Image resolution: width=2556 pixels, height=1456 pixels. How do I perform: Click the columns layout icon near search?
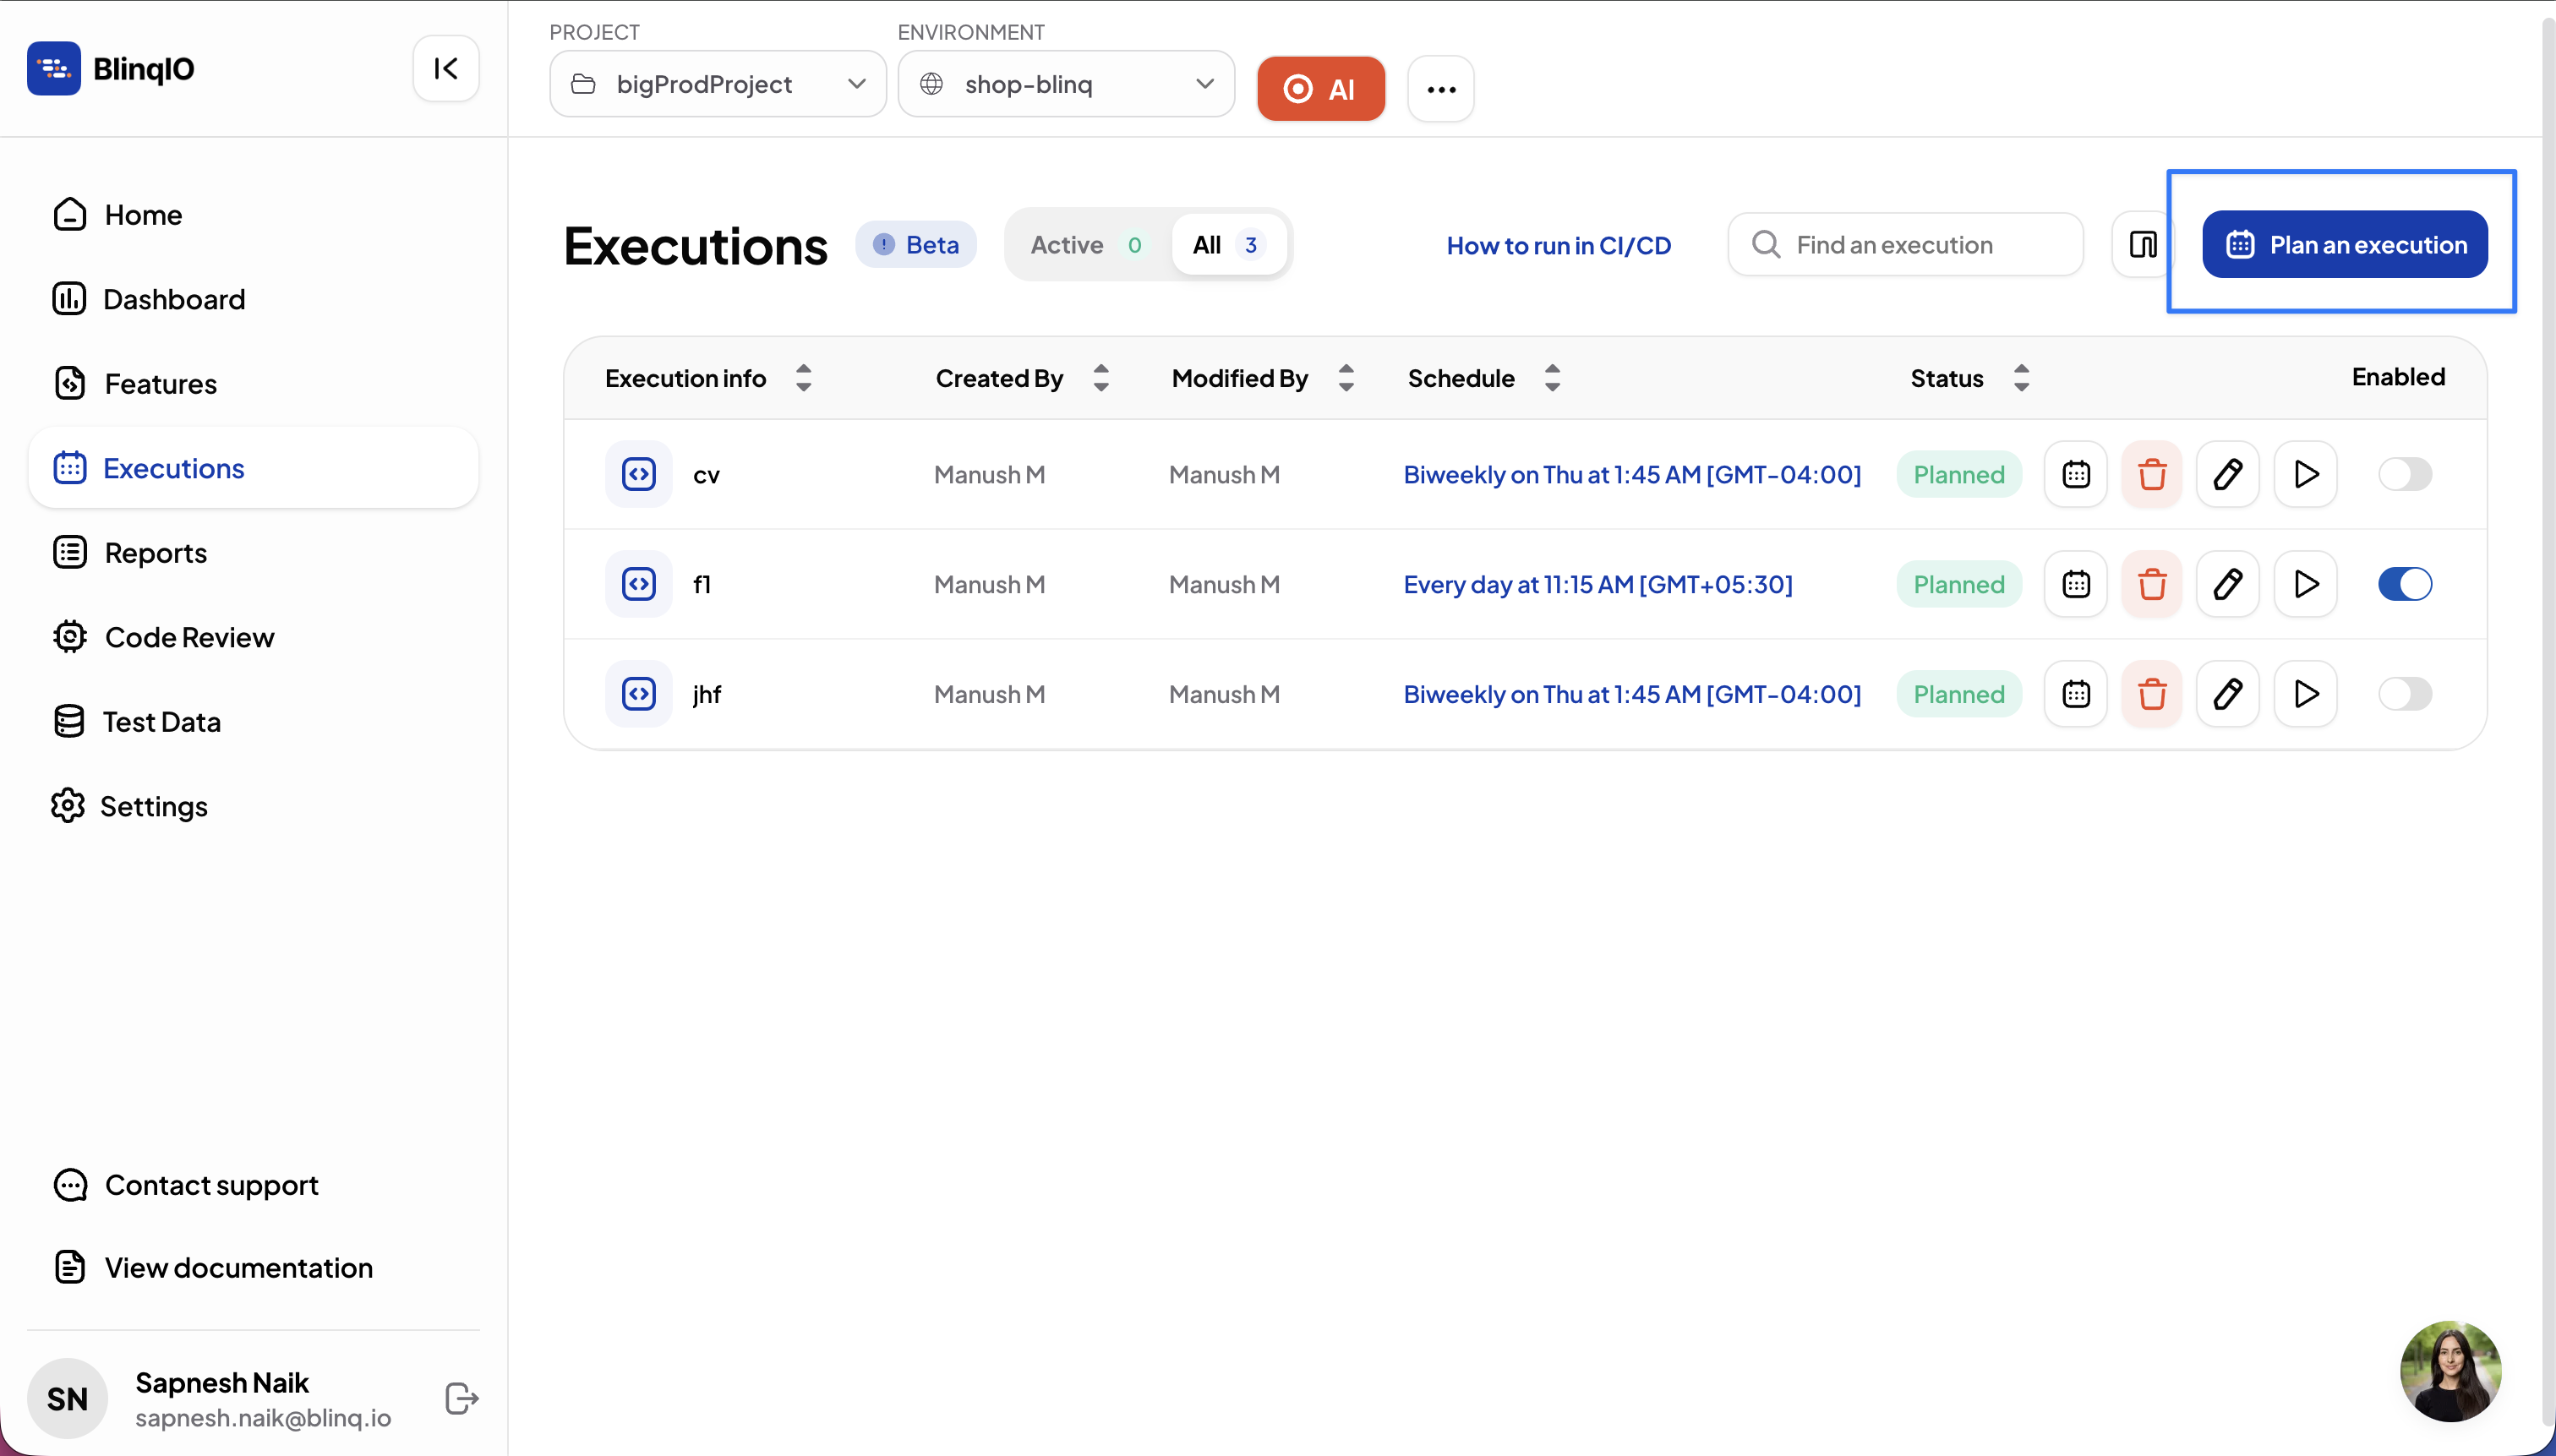coord(2142,245)
